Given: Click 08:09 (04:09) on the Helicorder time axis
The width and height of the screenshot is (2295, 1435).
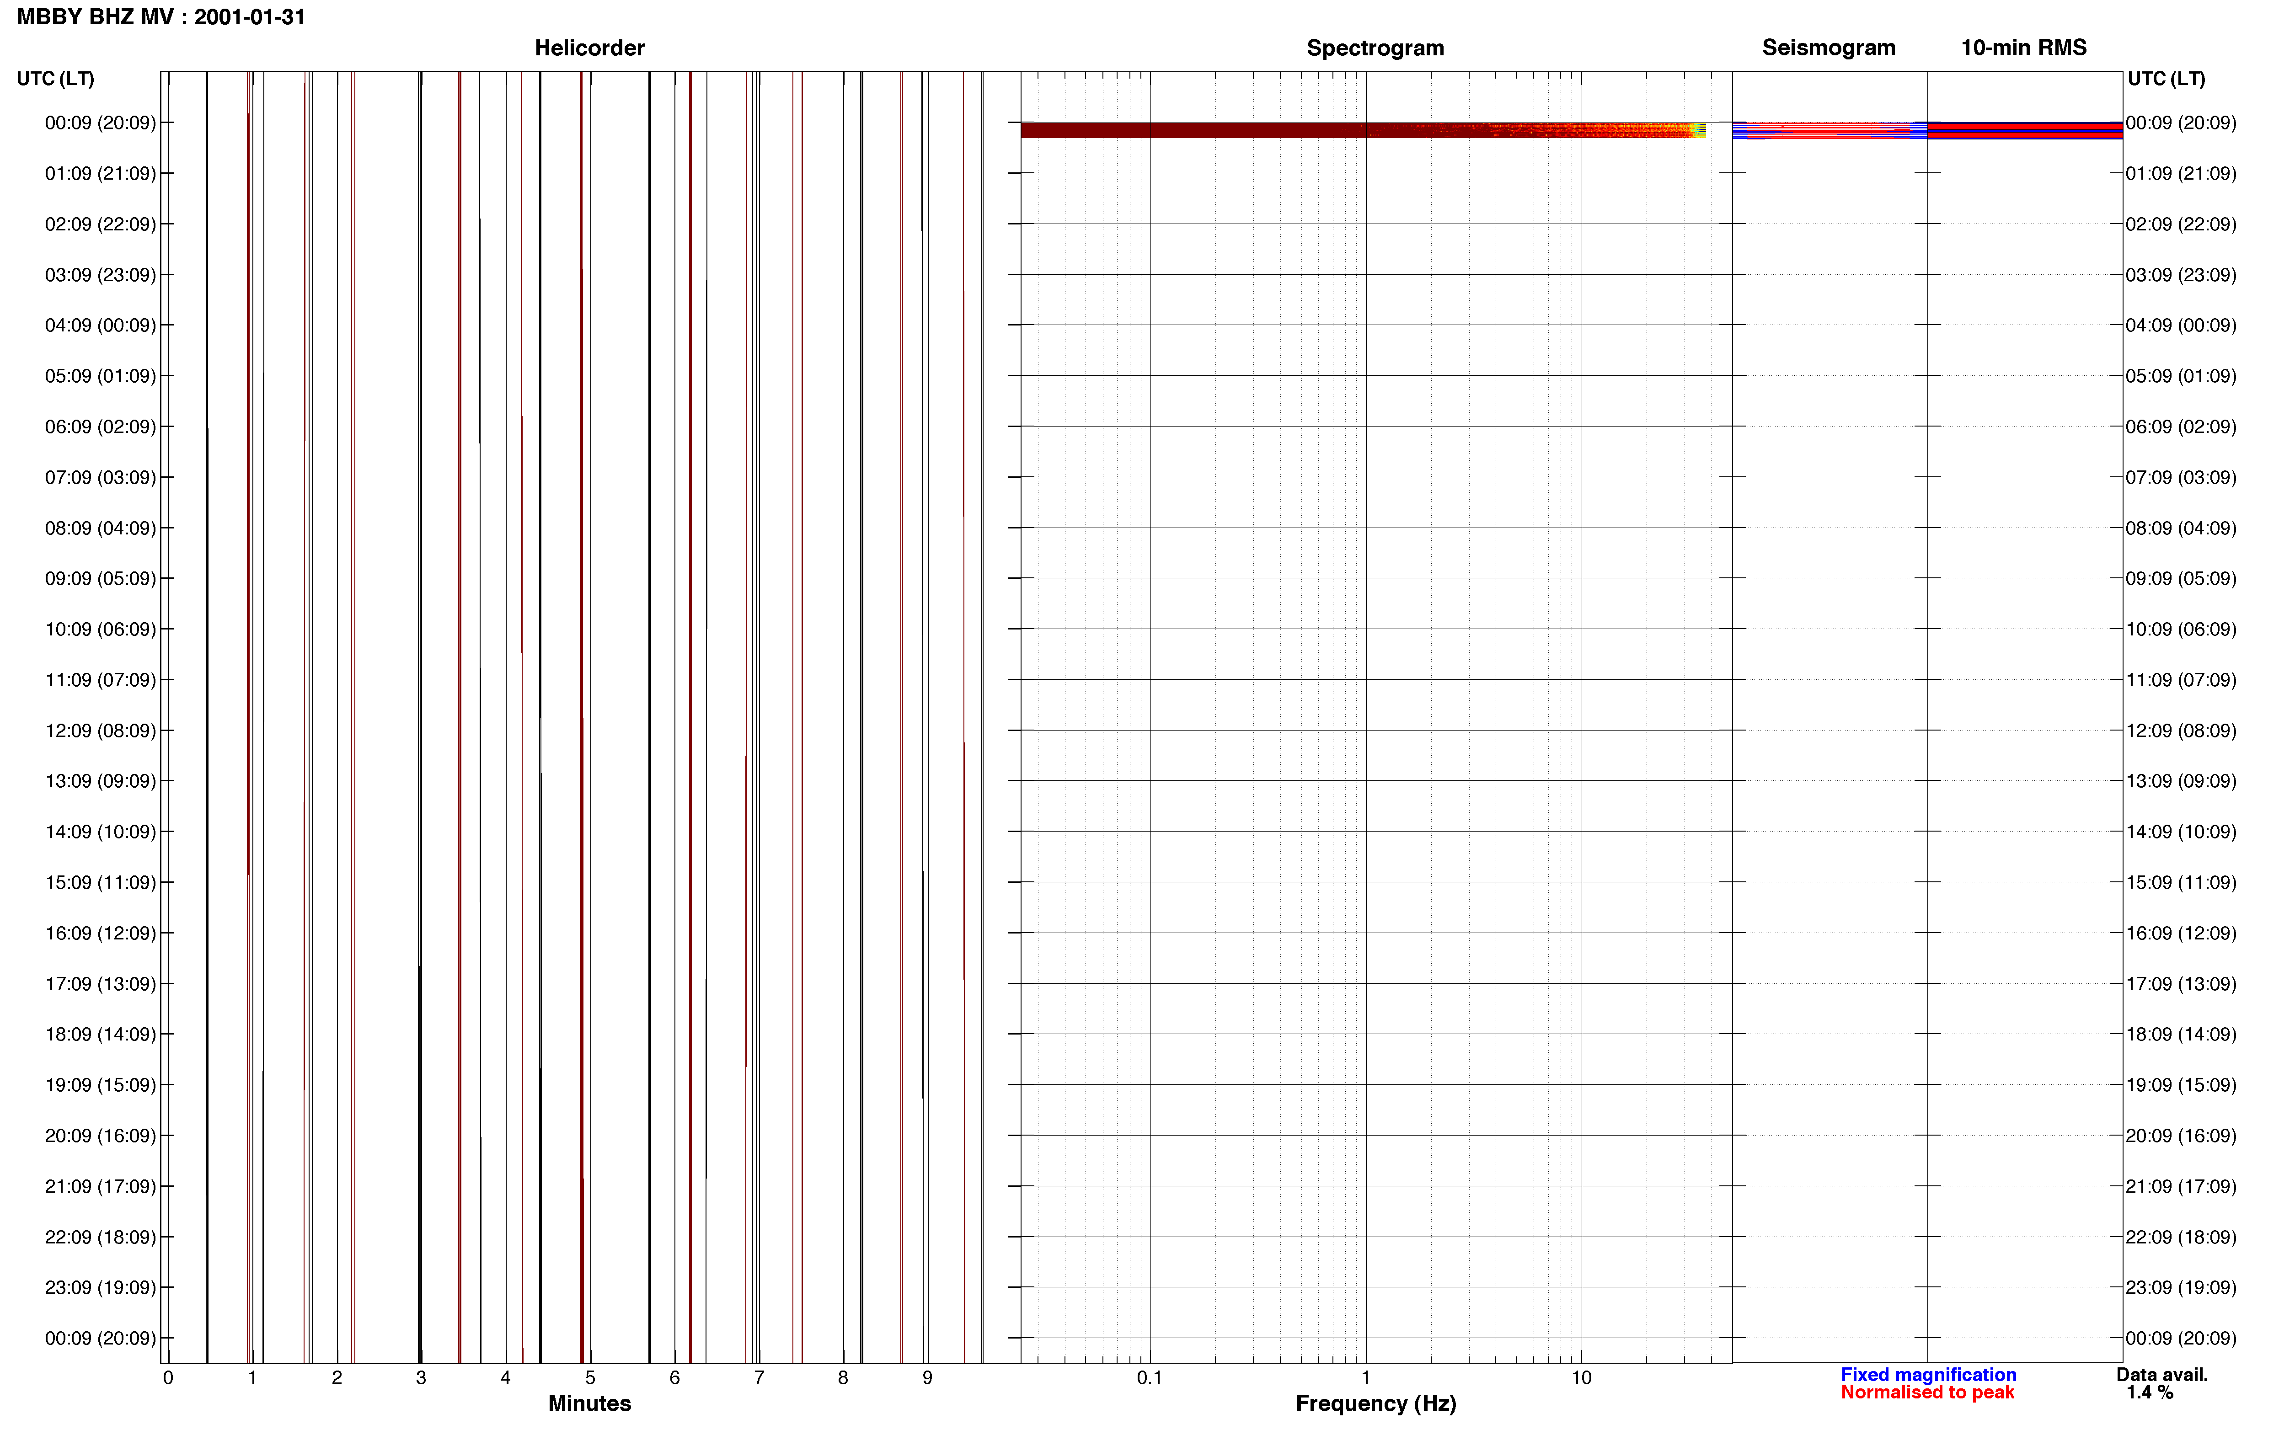Looking at the screenshot, I should pos(101,528).
